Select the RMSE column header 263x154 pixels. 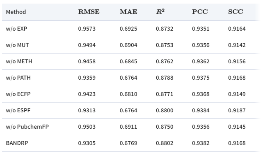click(89, 12)
